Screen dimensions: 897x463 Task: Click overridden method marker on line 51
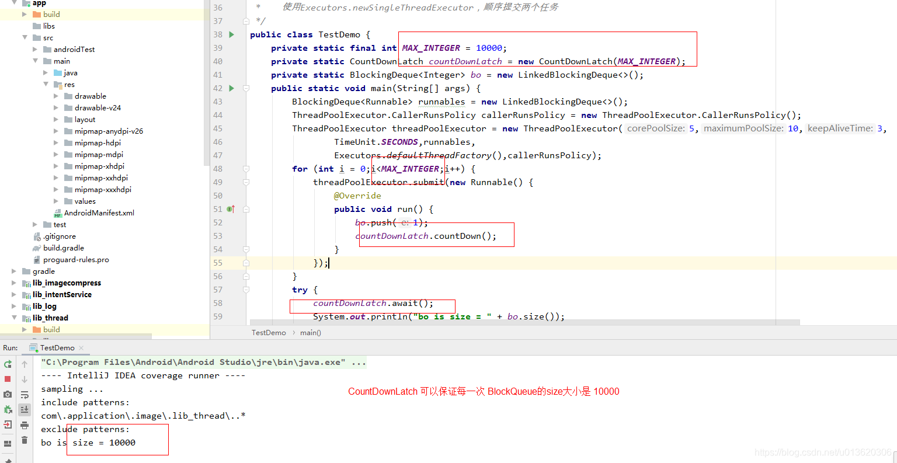tap(231, 209)
